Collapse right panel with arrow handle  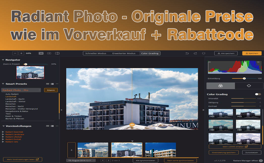tap(203, 110)
